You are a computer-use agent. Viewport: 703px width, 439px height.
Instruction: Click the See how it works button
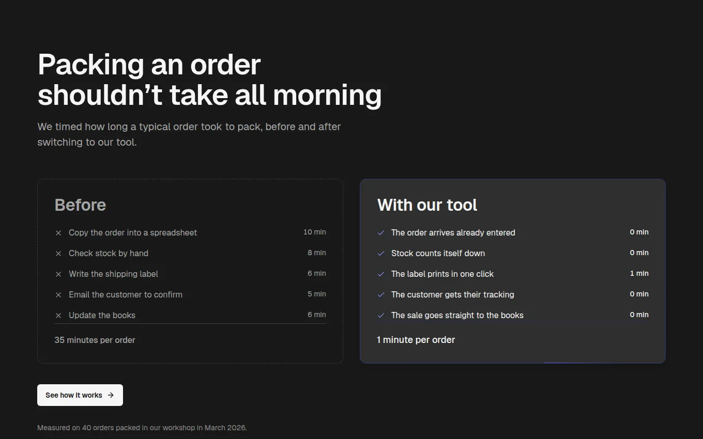coord(80,395)
